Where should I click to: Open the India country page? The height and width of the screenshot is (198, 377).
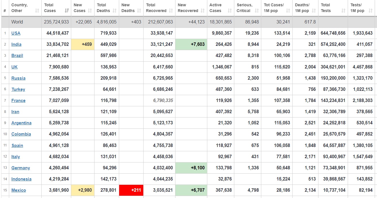(x=16, y=44)
